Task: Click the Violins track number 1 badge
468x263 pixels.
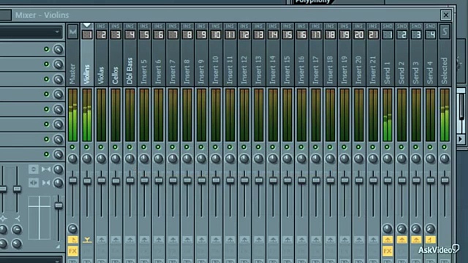Action: point(87,35)
